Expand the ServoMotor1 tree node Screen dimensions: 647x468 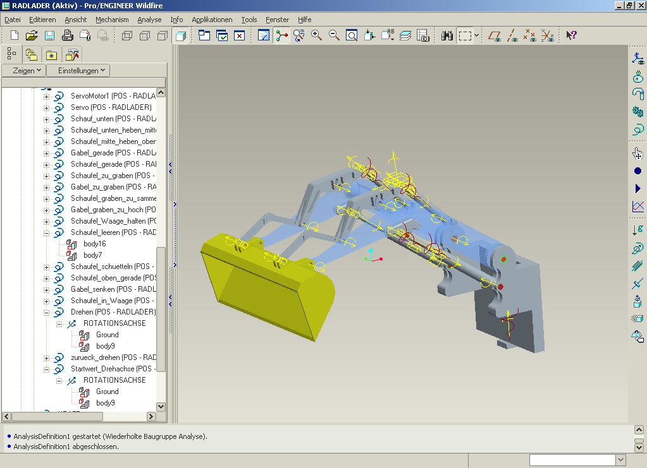click(x=46, y=96)
